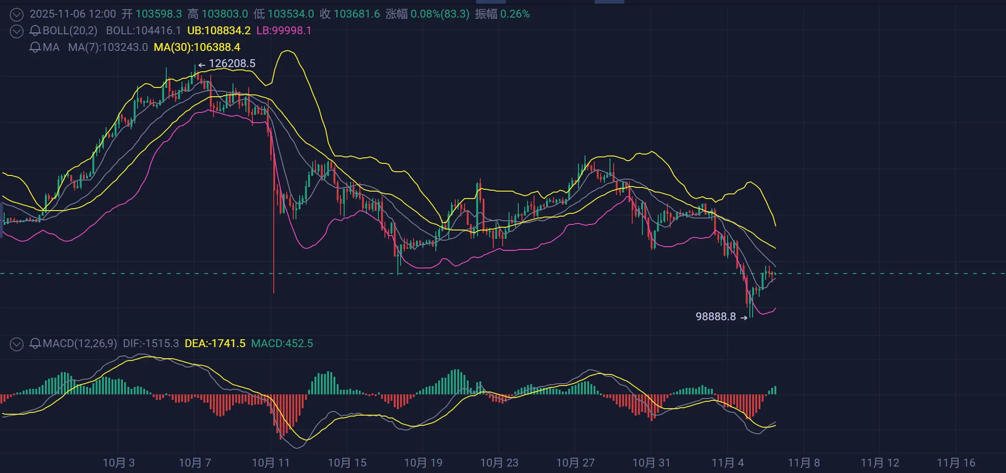Click the 10月 11 date label
1006x473 pixels.
pyautogui.click(x=270, y=463)
